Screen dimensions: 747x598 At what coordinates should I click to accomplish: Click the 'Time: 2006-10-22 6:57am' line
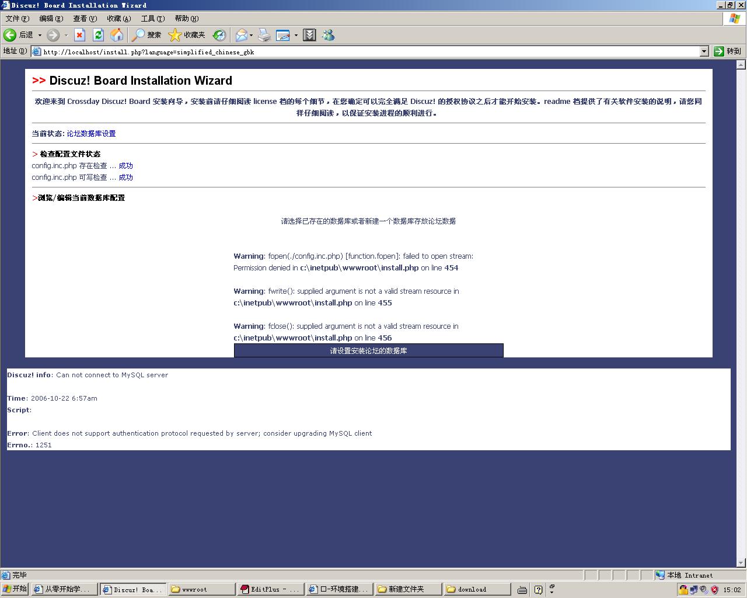[x=52, y=398]
